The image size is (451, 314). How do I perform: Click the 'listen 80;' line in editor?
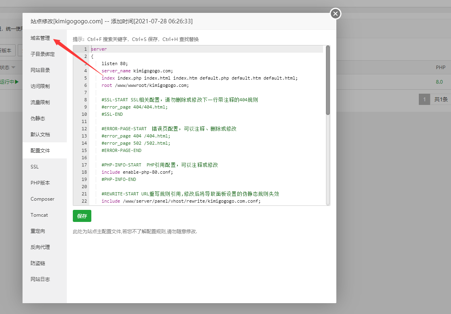click(x=115, y=64)
